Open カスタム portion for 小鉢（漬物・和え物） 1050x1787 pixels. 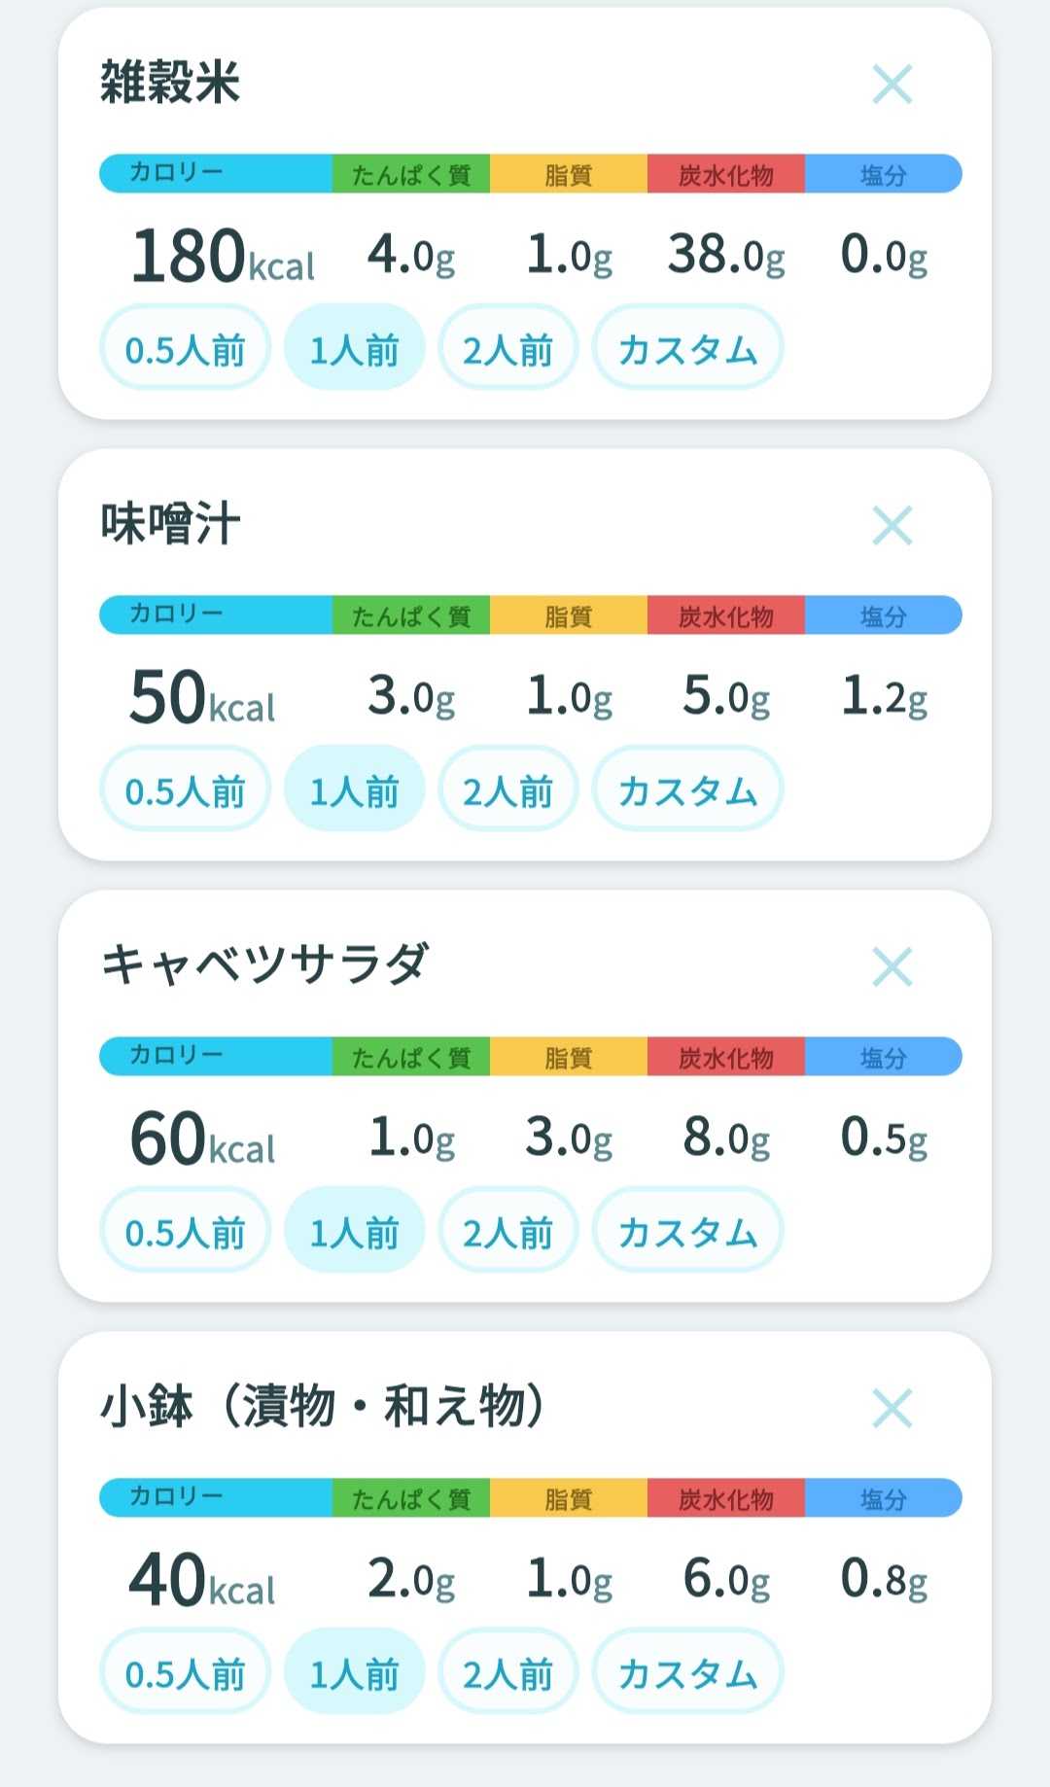[x=687, y=1671]
